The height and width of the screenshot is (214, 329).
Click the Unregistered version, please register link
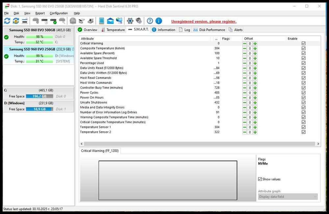pyautogui.click(x=204, y=22)
